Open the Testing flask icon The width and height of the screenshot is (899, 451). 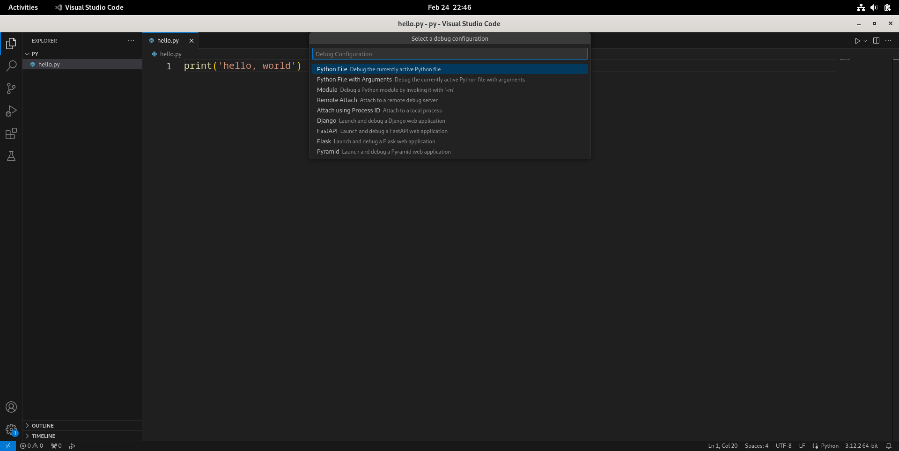[11, 156]
